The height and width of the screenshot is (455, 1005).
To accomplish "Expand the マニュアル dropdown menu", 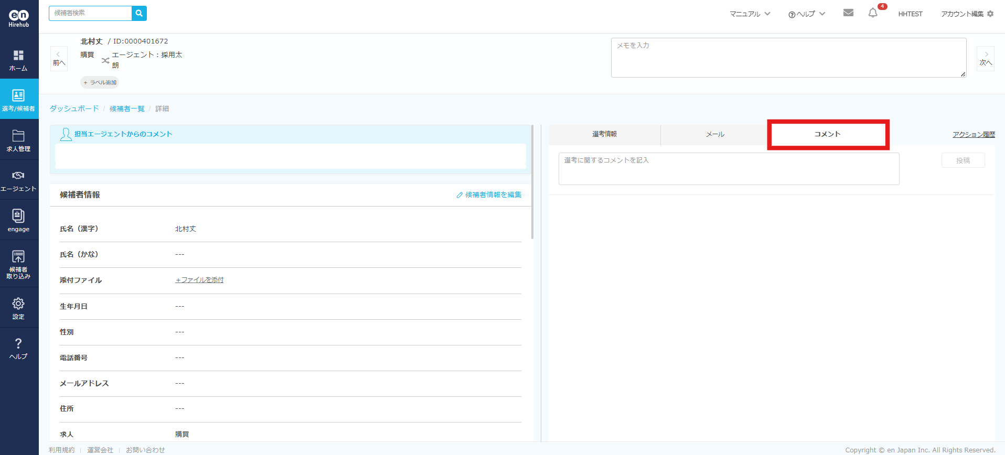I will (750, 14).
